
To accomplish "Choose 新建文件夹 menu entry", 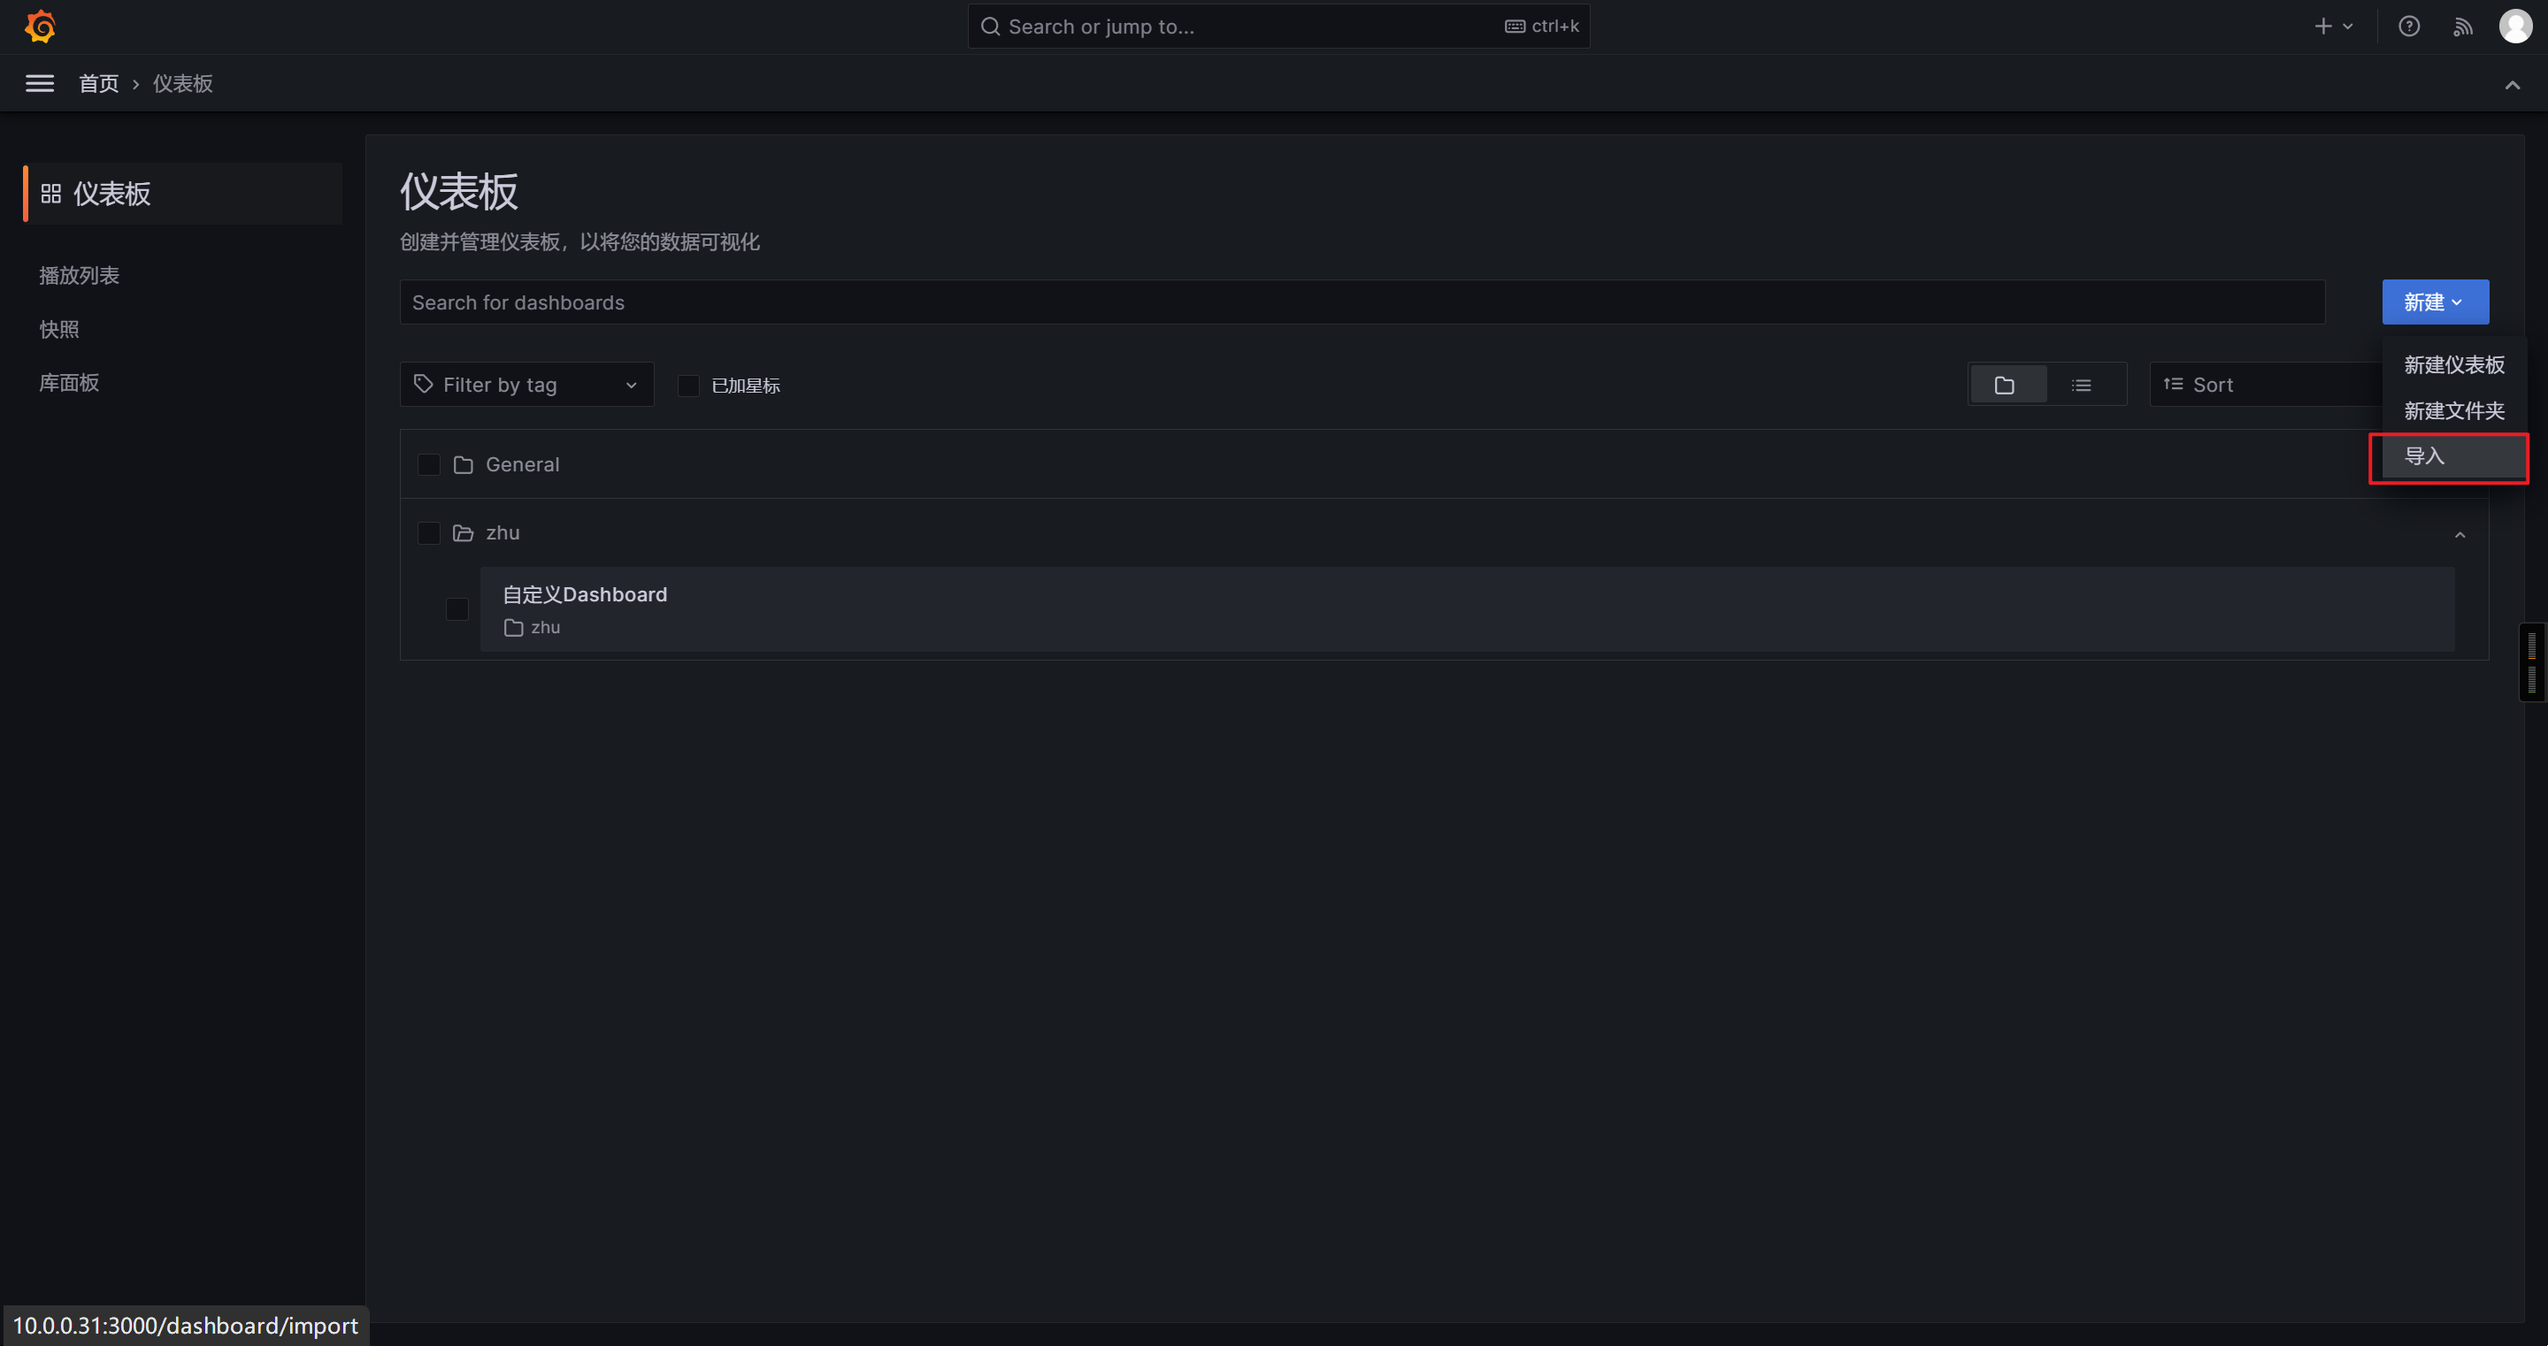I will tap(2453, 410).
